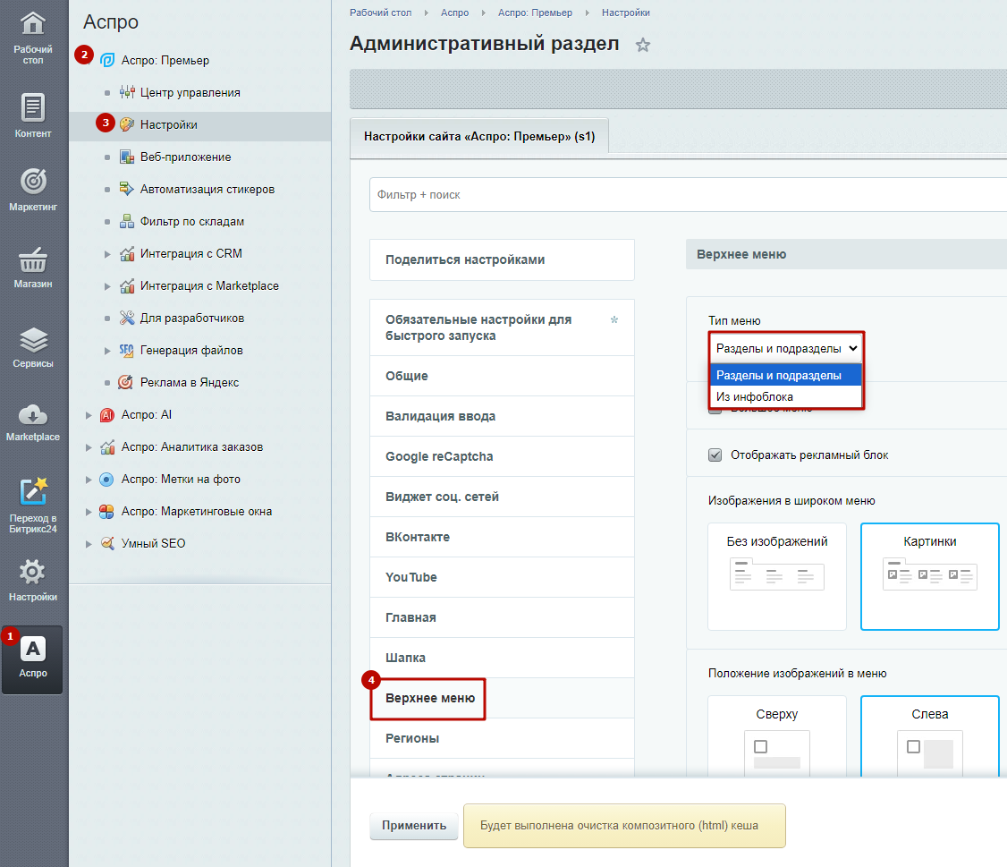The height and width of the screenshot is (867, 1007).
Task: Open Переход в Битрикс24 icon
Action: click(x=33, y=492)
